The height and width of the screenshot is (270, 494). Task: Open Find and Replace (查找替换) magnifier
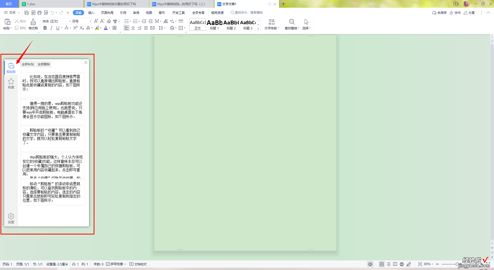[x=292, y=22]
